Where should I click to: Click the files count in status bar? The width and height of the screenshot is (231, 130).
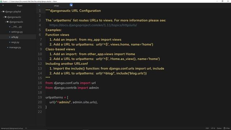227,129
